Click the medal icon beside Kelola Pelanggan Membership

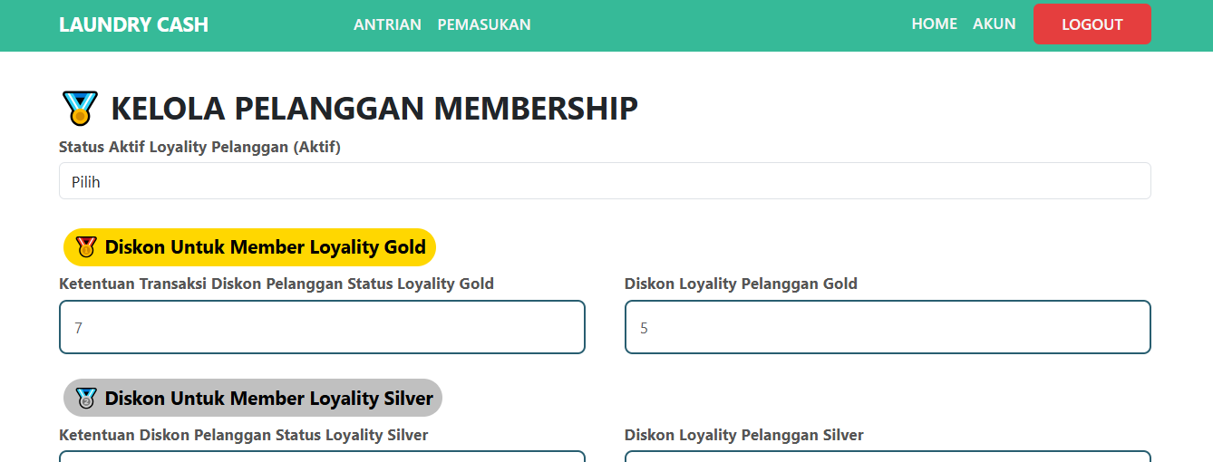pos(80,108)
